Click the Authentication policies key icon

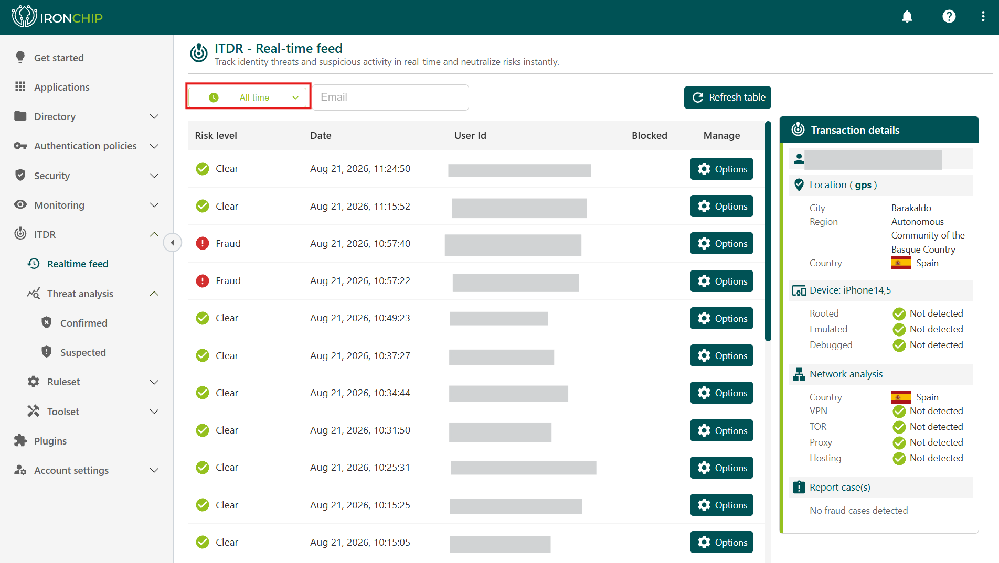pos(20,146)
